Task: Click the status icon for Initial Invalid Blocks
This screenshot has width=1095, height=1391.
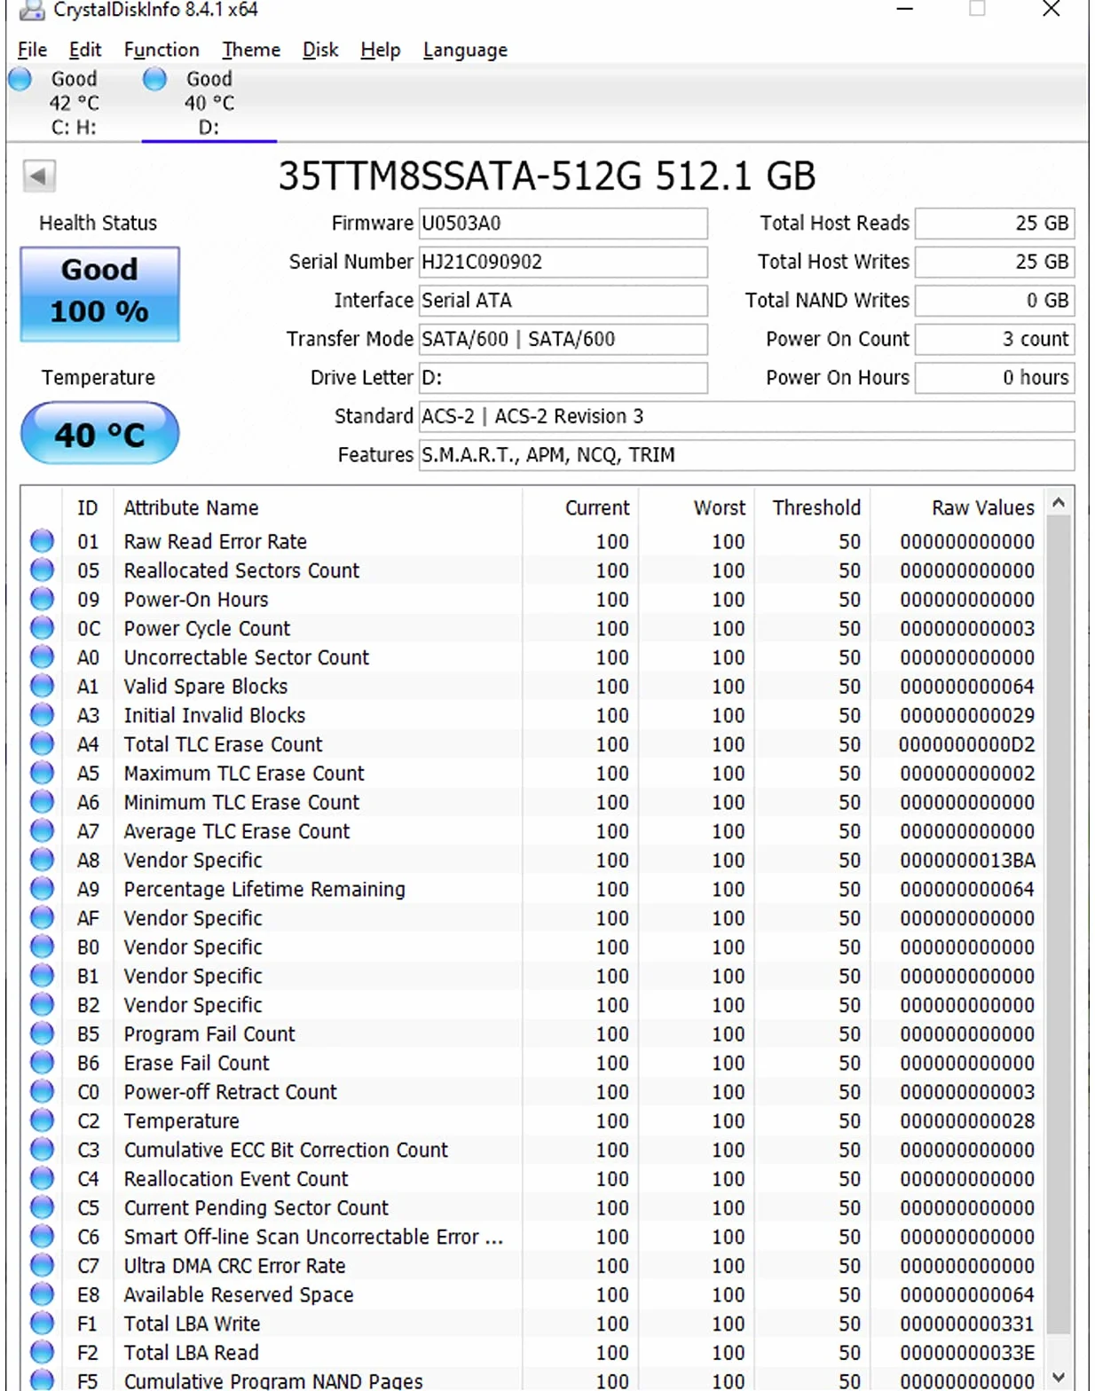Action: [42, 714]
